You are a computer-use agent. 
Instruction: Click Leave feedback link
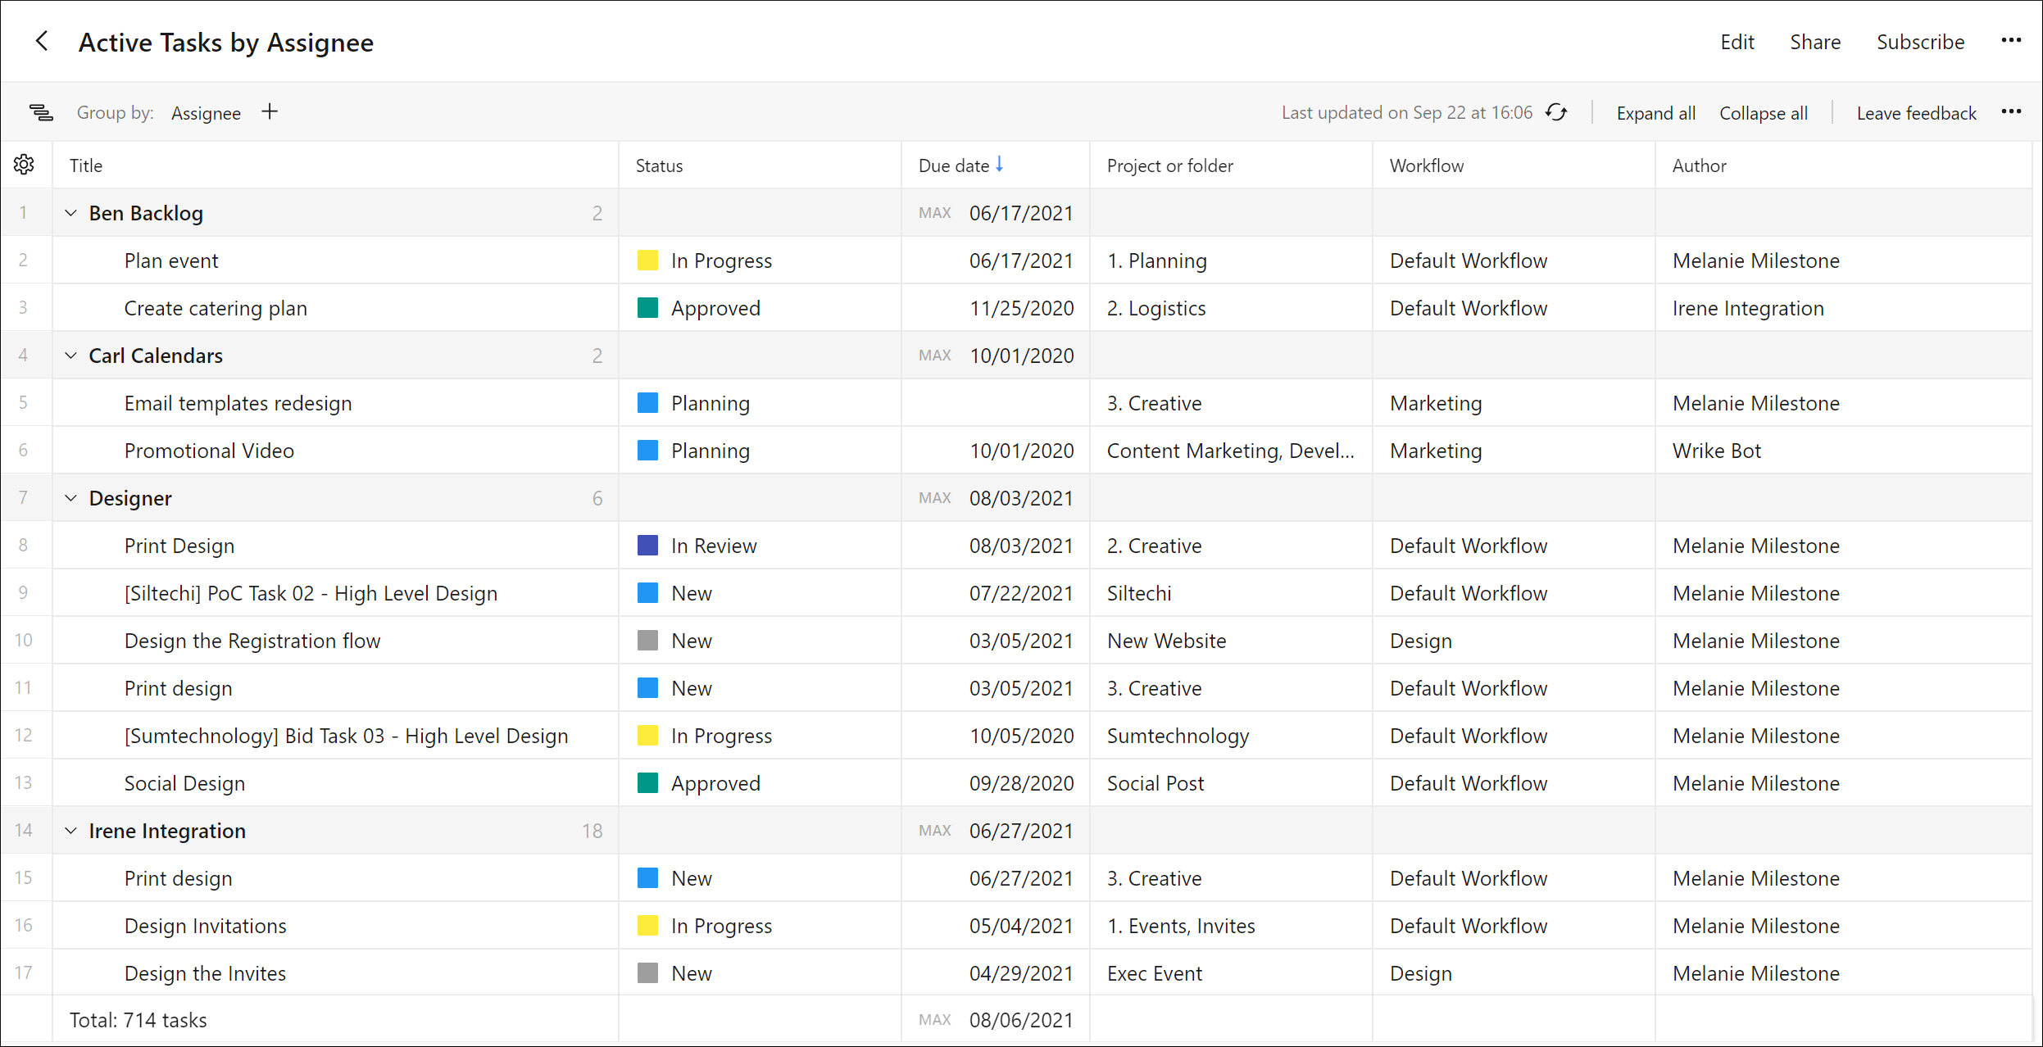pyautogui.click(x=1916, y=113)
